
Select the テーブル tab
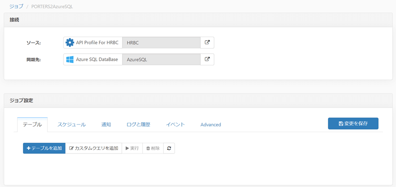[x=32, y=125]
